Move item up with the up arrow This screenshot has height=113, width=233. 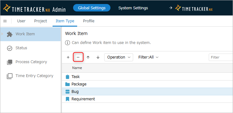[x=88, y=57]
